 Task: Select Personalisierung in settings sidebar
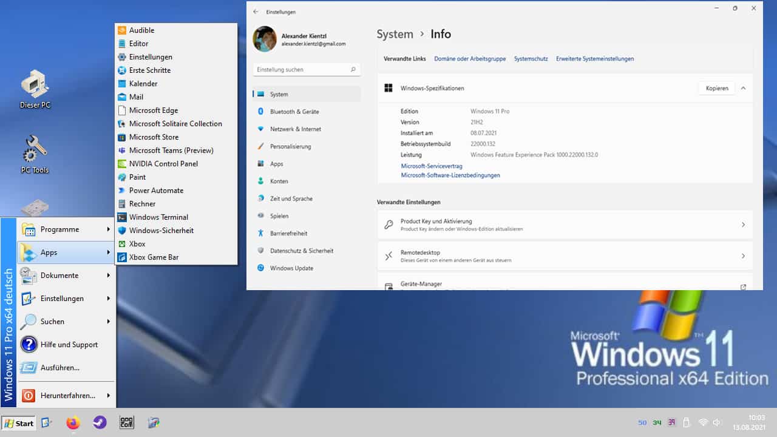307,146
